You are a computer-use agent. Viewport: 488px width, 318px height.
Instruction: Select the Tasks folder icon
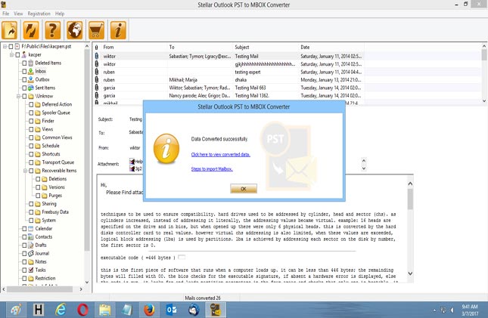(31, 270)
